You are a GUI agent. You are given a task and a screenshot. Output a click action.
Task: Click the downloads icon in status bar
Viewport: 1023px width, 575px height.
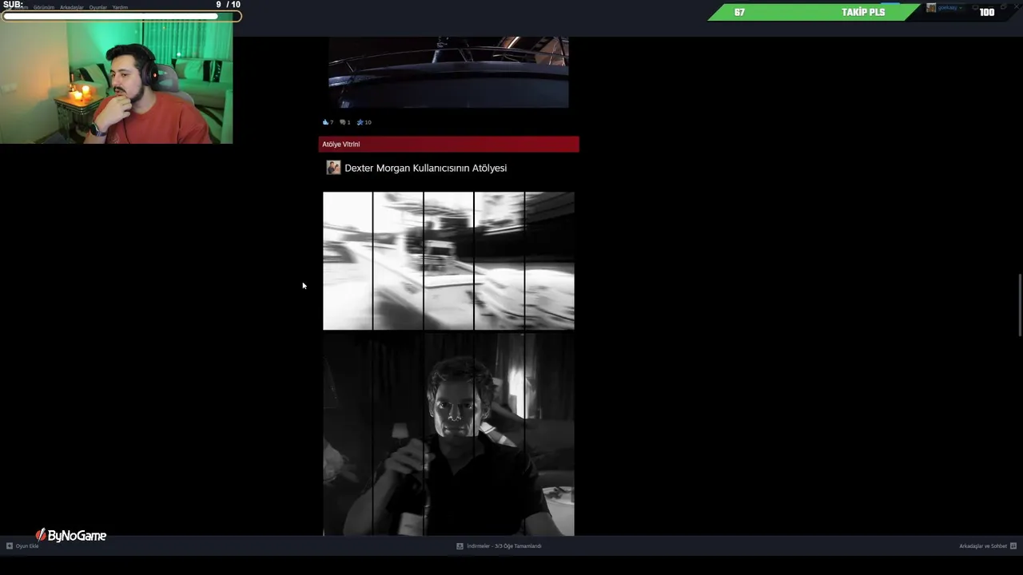point(460,546)
